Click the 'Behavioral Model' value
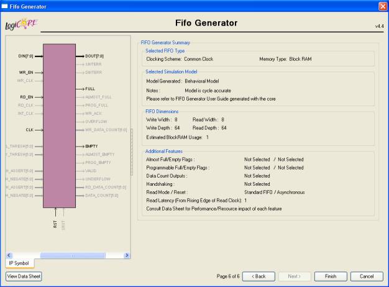The image size is (389, 287). 202,81
